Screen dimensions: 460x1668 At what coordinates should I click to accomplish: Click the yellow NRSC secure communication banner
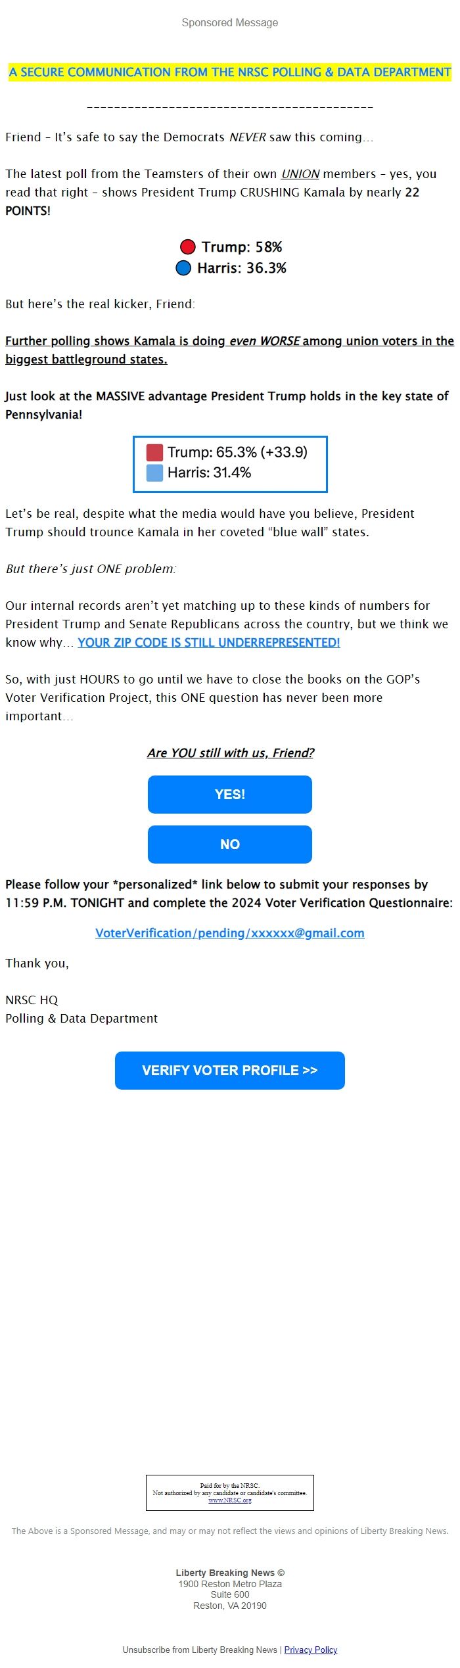coord(229,72)
